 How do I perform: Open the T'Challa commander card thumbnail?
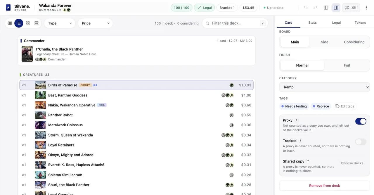[27, 54]
